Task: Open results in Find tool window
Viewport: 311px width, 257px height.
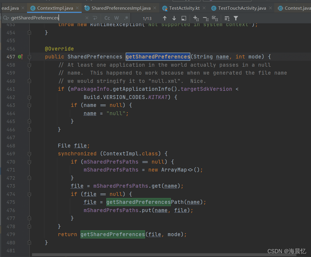Action: pos(184,18)
